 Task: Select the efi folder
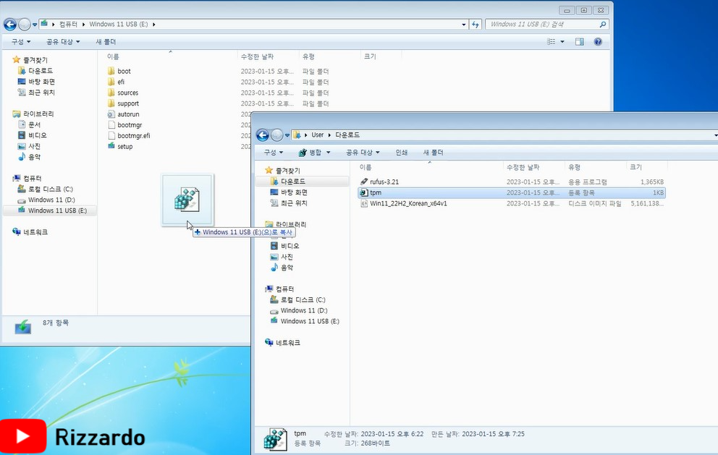click(x=120, y=82)
